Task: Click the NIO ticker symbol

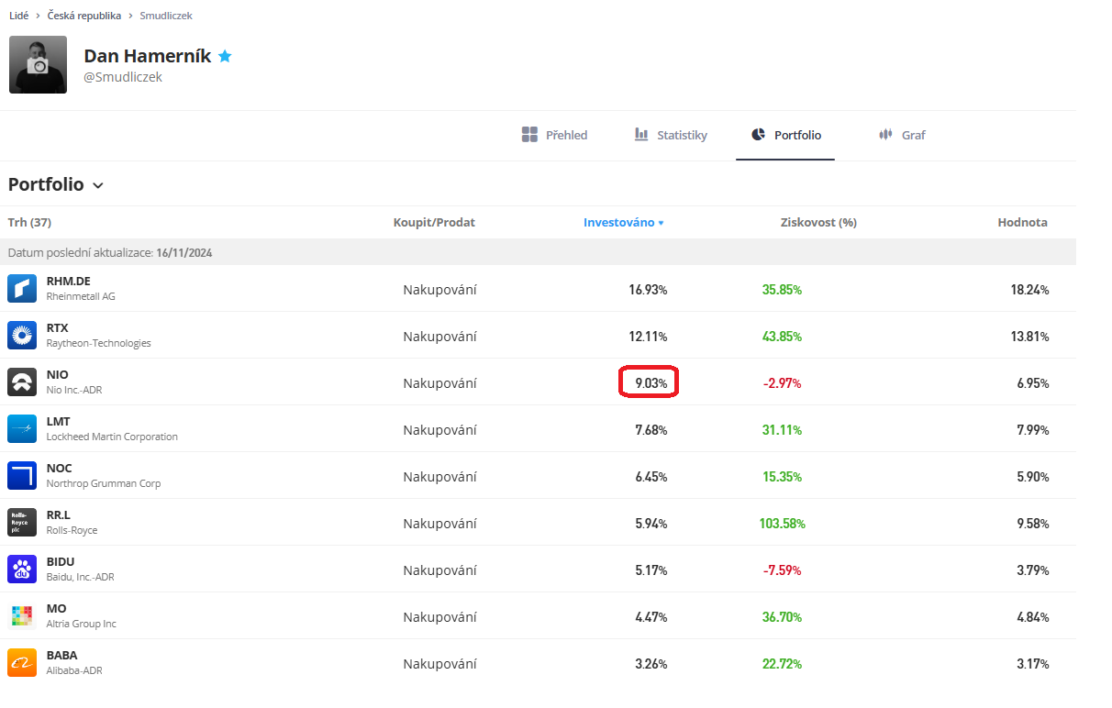Action: click(x=58, y=374)
